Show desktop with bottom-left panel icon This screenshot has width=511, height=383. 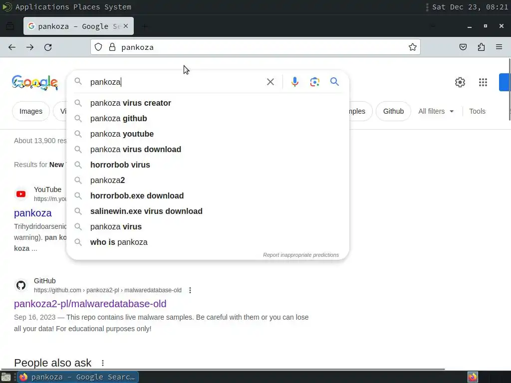(6, 377)
